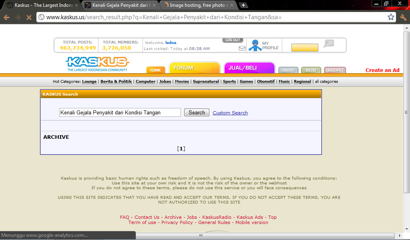Go back using the browser back arrow
The height and width of the screenshot is (240, 410).
point(7,18)
